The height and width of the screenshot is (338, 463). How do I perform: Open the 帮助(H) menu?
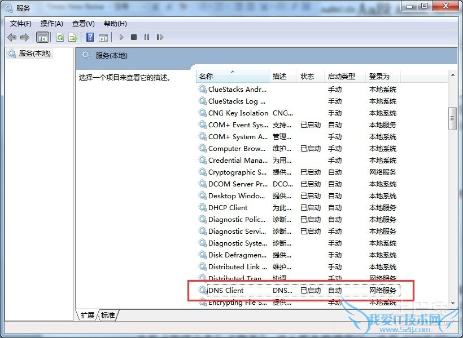coord(115,24)
